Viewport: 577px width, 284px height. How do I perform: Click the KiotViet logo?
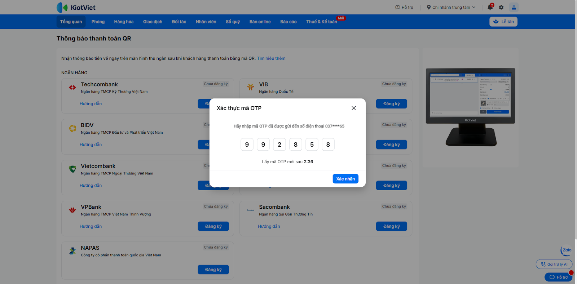76,7
